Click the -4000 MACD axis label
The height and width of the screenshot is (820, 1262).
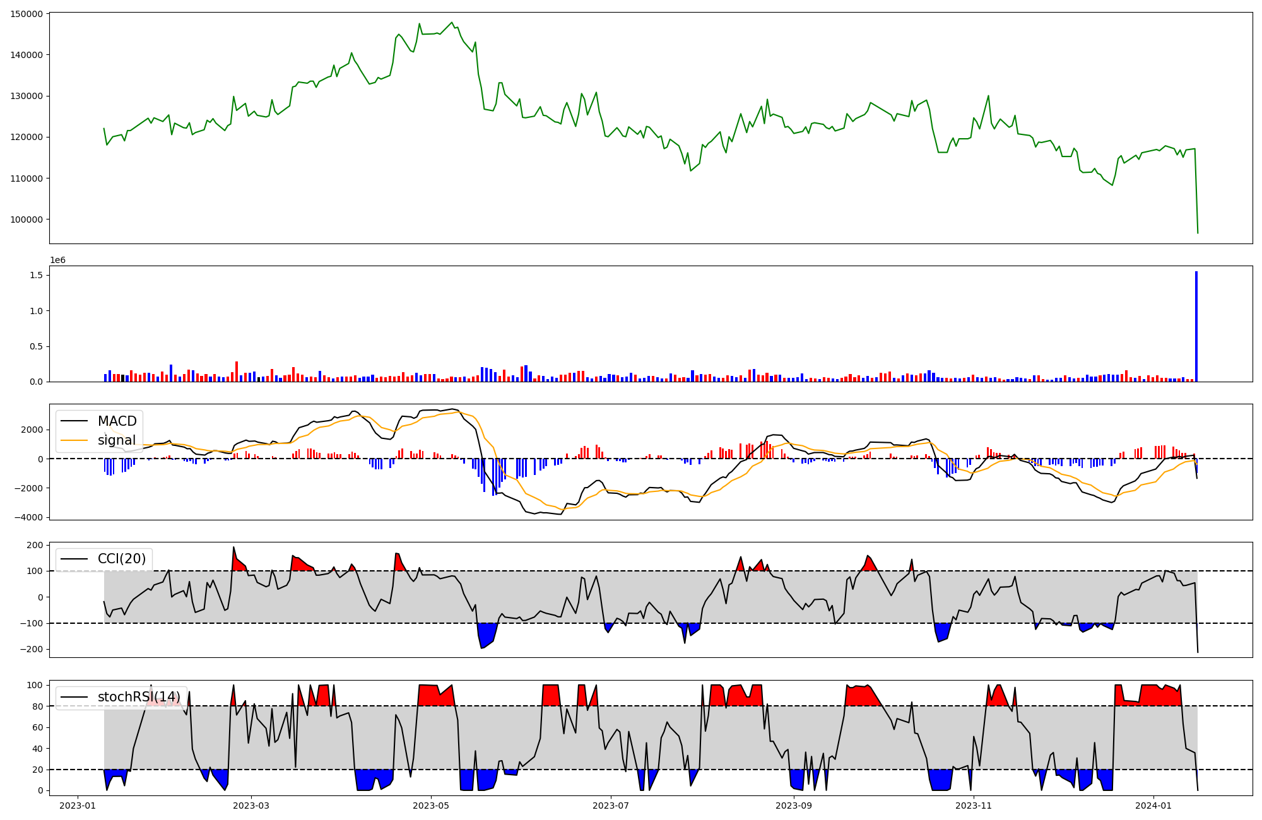tap(28, 517)
